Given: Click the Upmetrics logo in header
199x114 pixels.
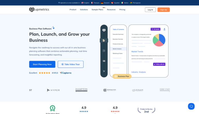Looking at the screenshot, I should (39, 10).
